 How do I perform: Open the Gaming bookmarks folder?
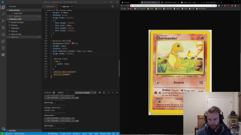click(x=159, y=9)
